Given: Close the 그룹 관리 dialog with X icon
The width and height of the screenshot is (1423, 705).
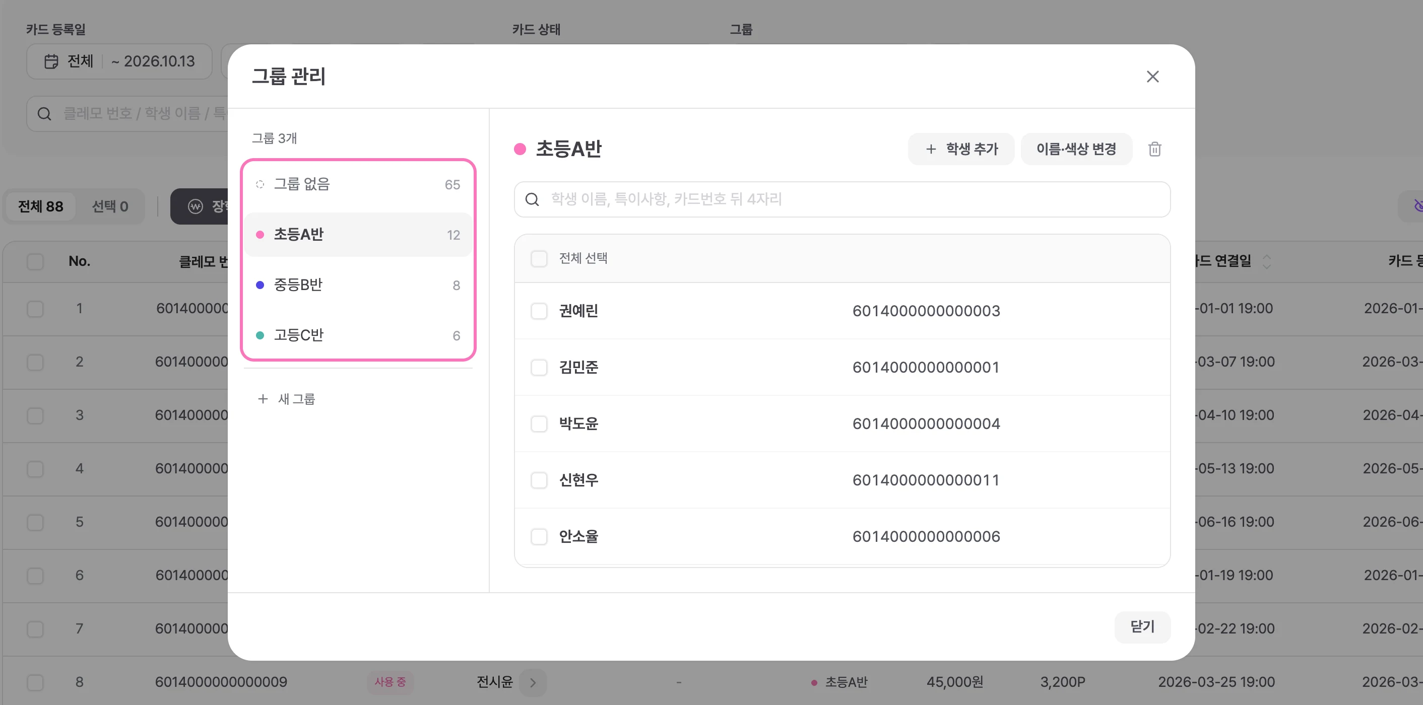Looking at the screenshot, I should click(x=1152, y=76).
